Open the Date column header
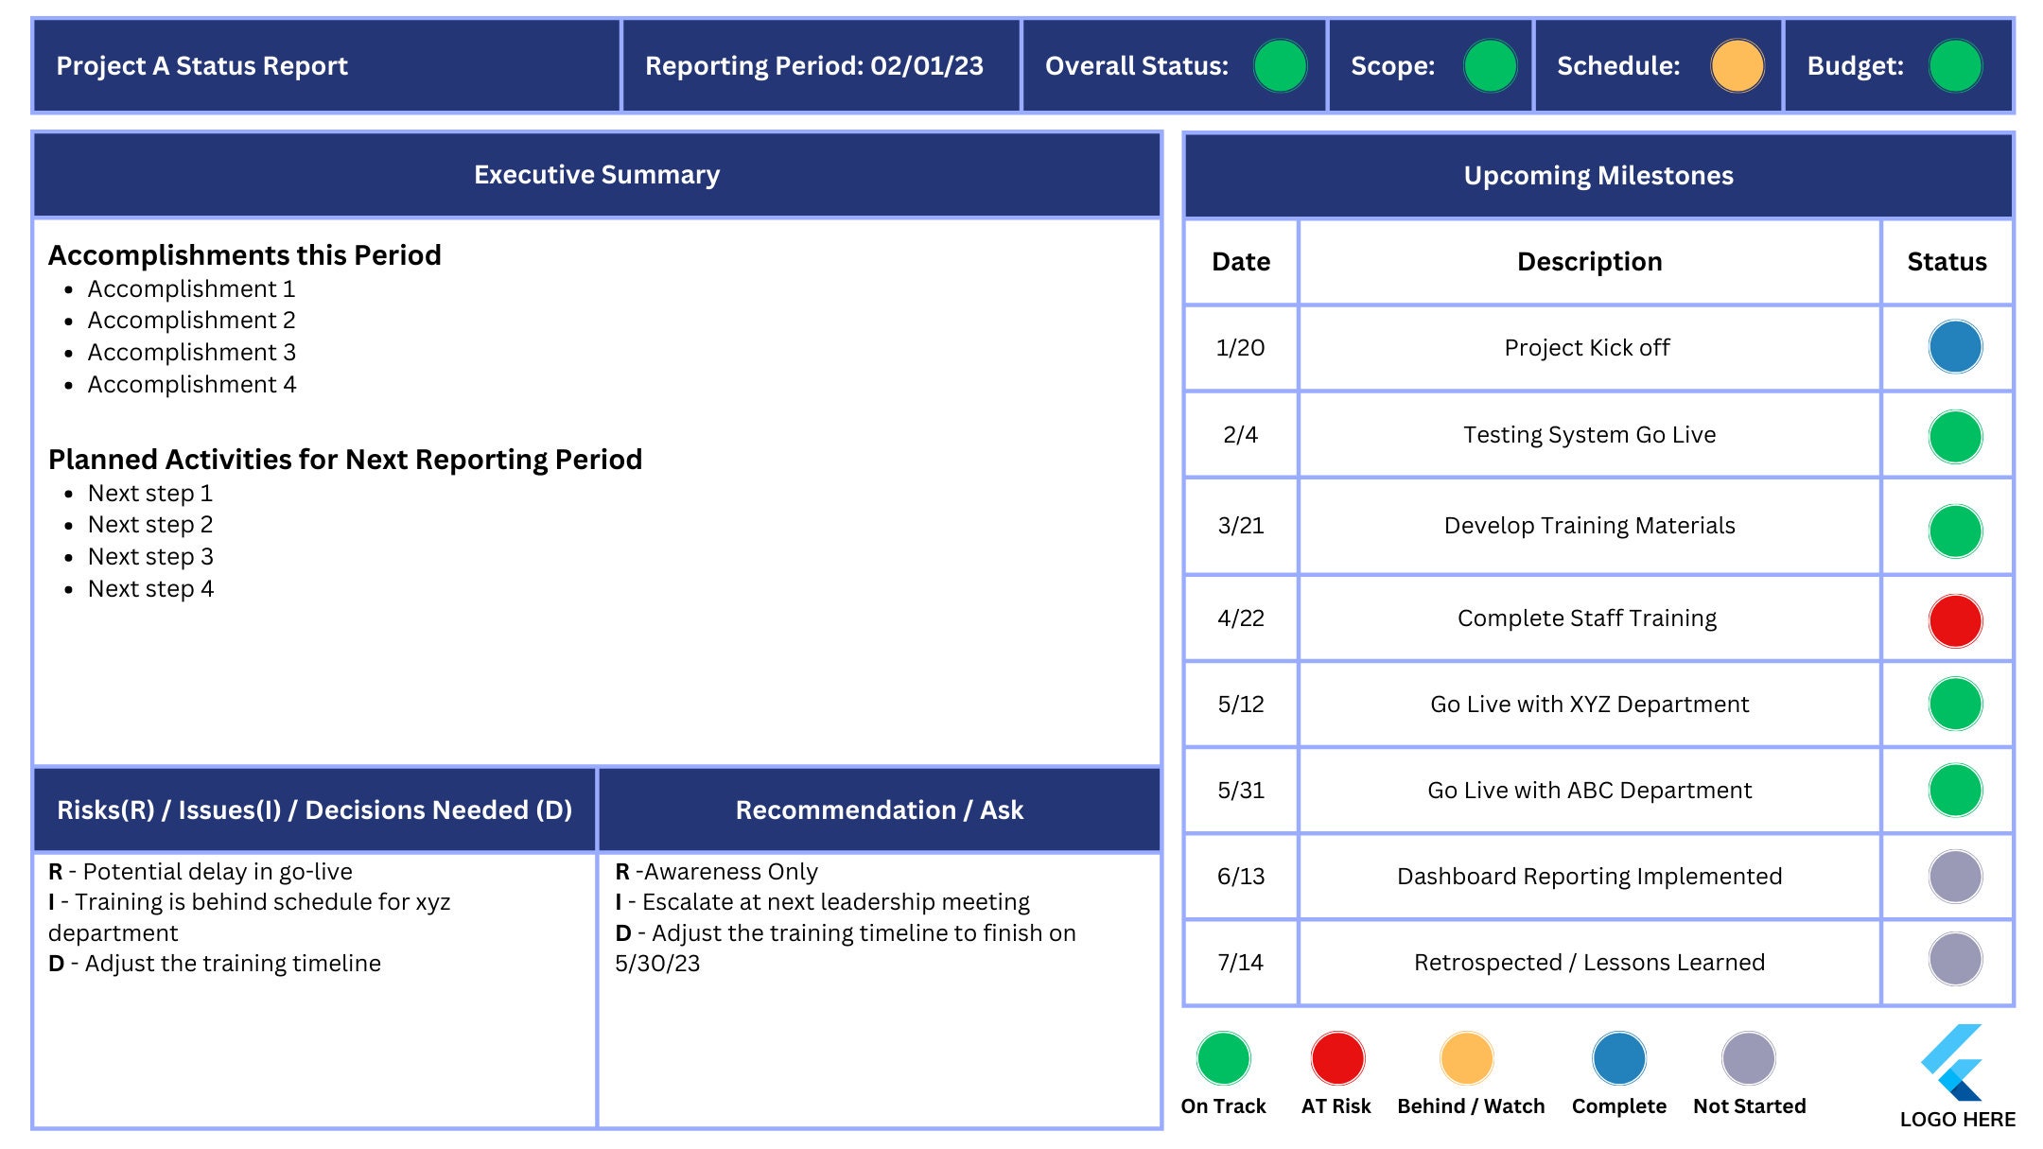Screen dimensions: 2043x1149 tap(1240, 262)
